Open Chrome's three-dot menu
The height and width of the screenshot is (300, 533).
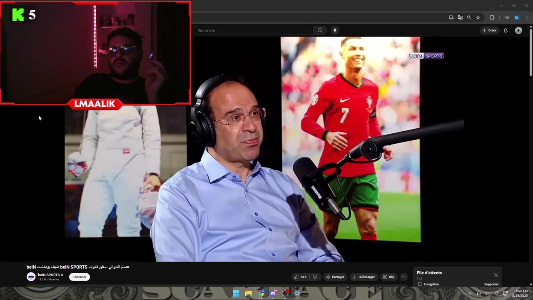[526, 17]
